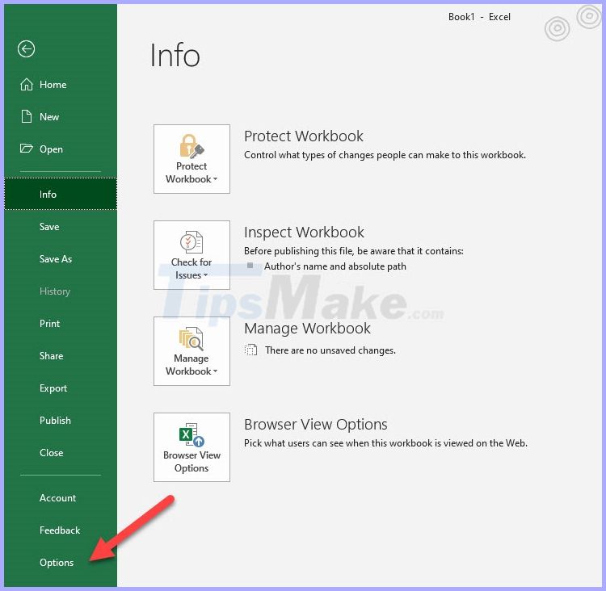The height and width of the screenshot is (591, 606).
Task: Click the Manage Workbook magnifier icon
Action: pyautogui.click(x=191, y=338)
